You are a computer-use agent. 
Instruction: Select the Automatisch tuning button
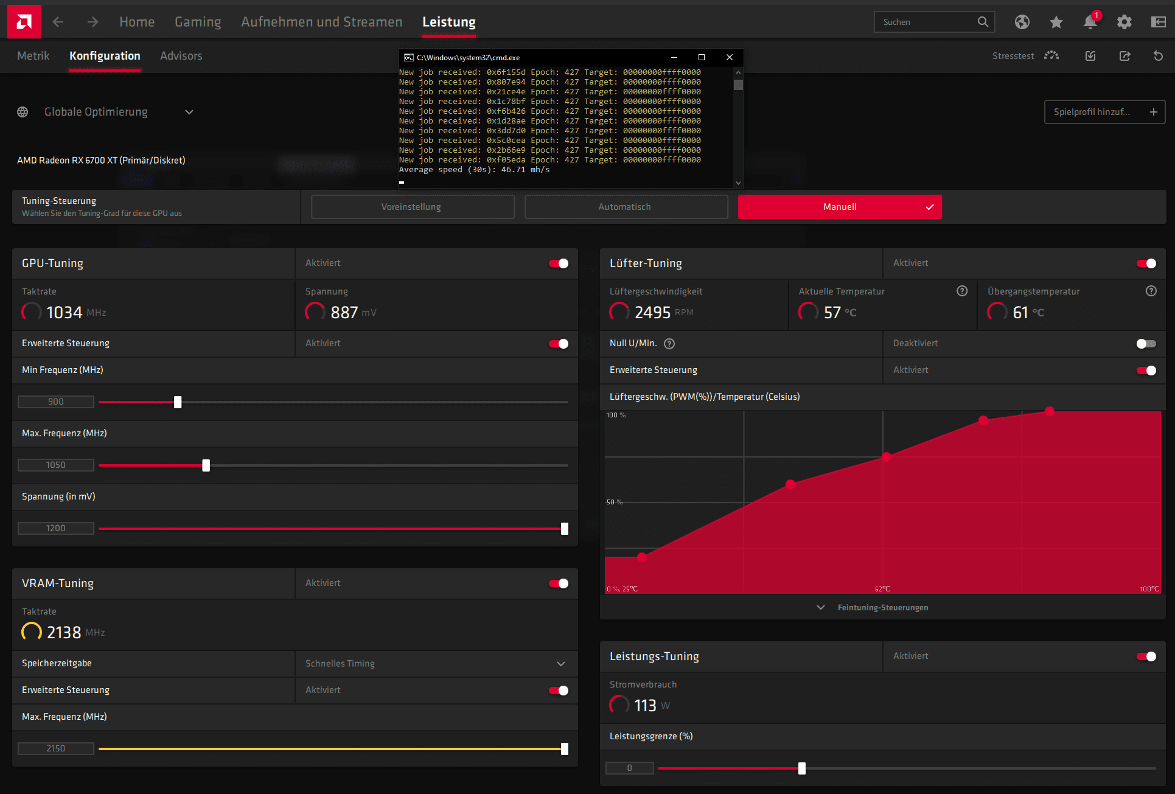pos(626,207)
